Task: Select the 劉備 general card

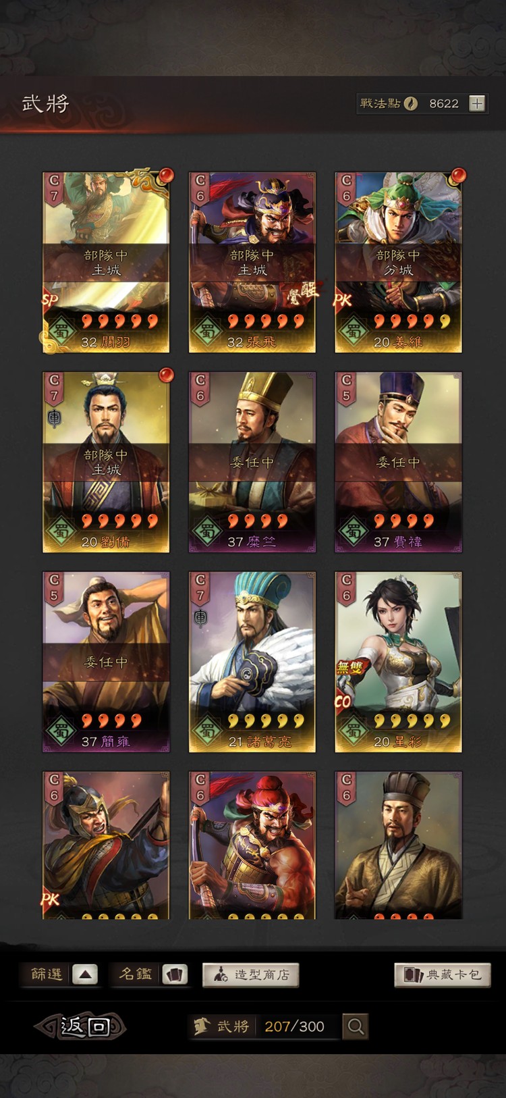Action: pyautogui.click(x=106, y=462)
